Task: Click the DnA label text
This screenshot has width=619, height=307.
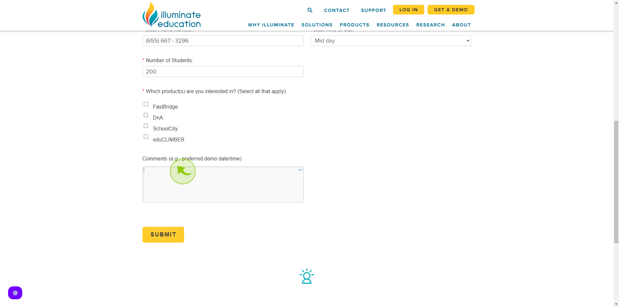Action: tap(158, 118)
